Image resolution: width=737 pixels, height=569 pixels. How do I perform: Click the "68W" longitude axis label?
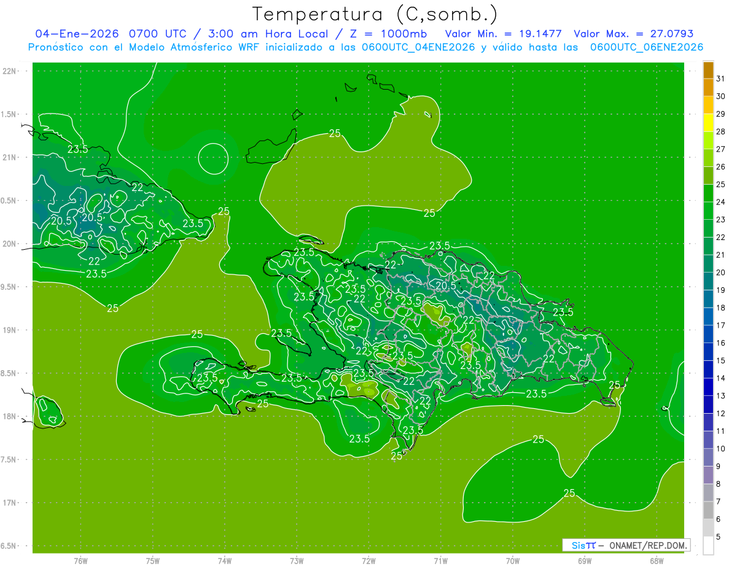657,561
